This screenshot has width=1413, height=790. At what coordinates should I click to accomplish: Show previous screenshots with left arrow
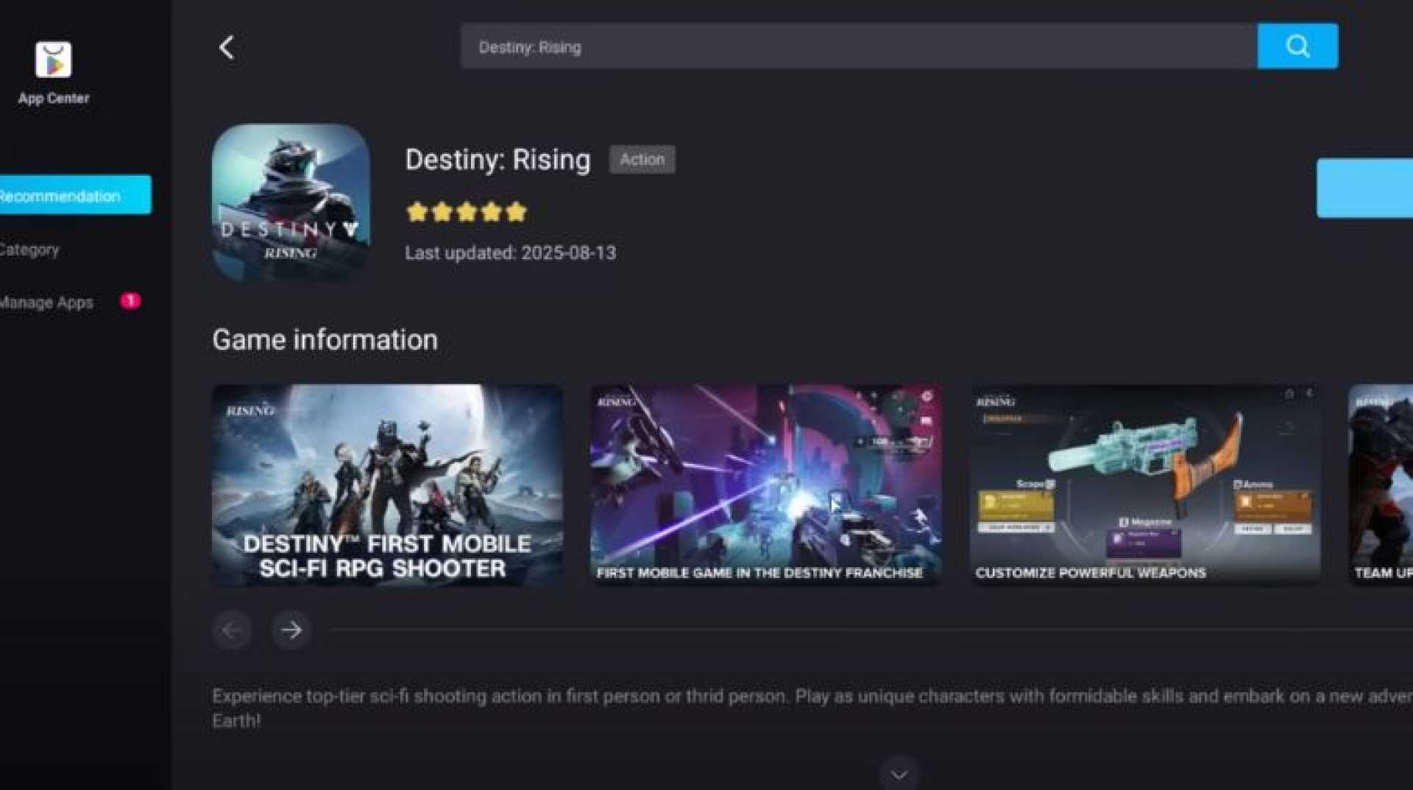pos(232,629)
